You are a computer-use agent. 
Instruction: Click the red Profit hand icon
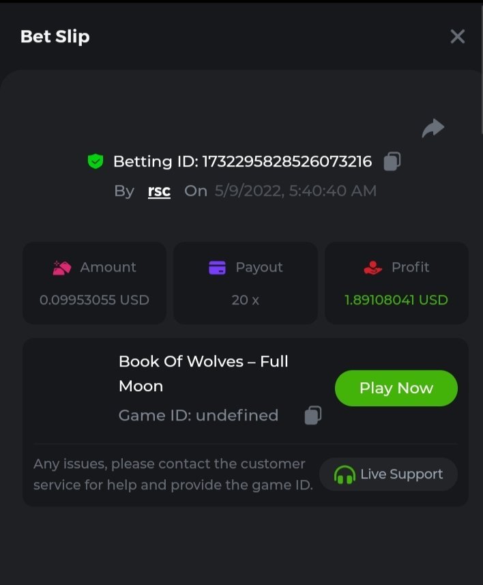pos(372,268)
